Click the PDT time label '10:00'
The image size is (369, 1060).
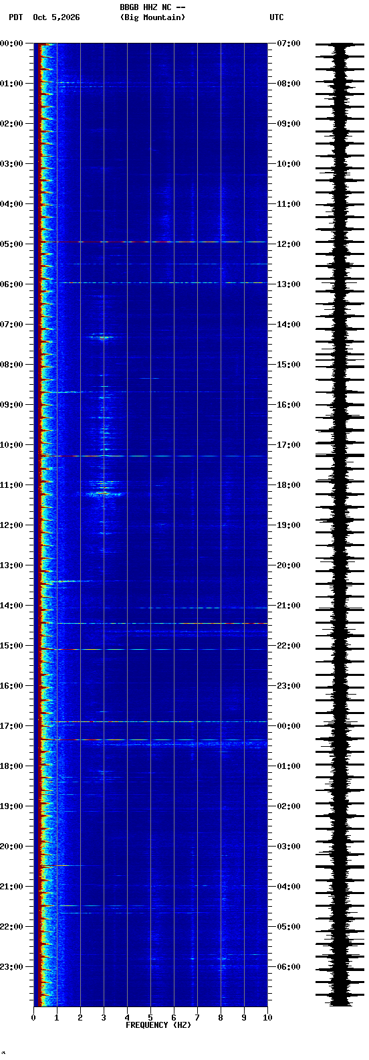click(11, 445)
